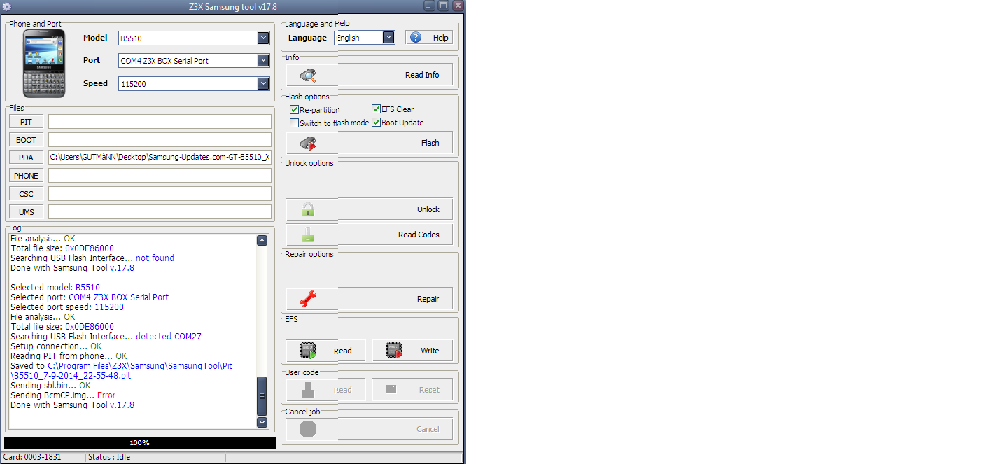The height and width of the screenshot is (476, 994).
Task: Click the Help question mark icon
Action: [x=416, y=38]
